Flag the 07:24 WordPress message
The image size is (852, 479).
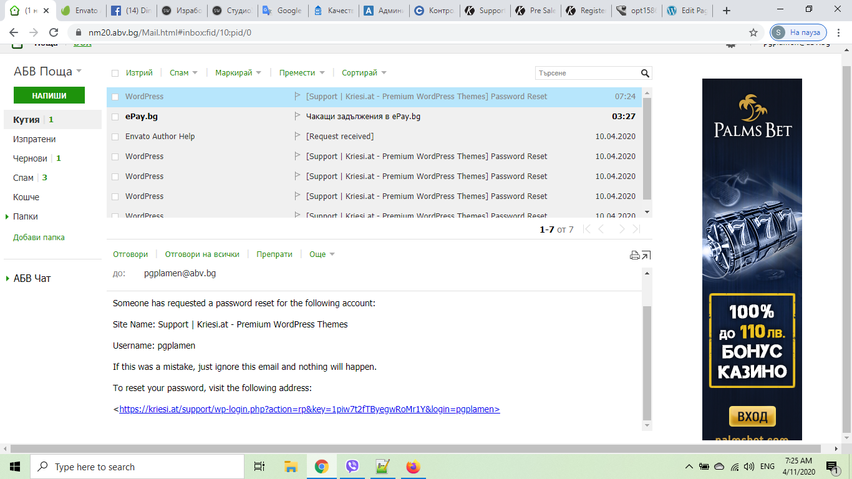tap(298, 96)
